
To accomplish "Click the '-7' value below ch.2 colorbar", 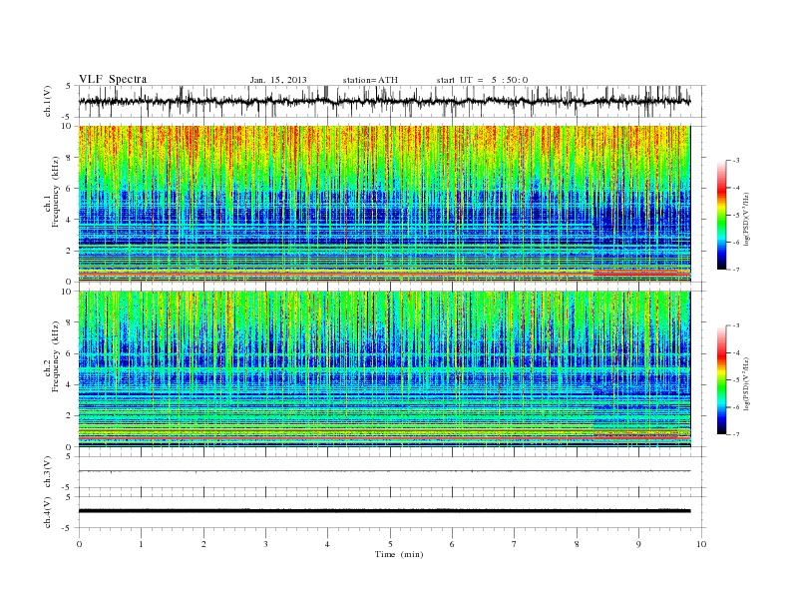I will coord(735,434).
